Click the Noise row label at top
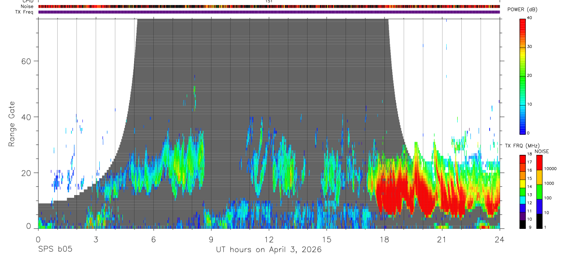The width and height of the screenshot is (562, 259). coord(28,6)
